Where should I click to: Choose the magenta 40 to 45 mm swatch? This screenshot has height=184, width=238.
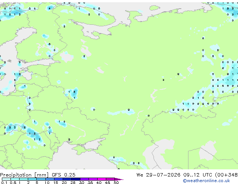coord(102,179)
